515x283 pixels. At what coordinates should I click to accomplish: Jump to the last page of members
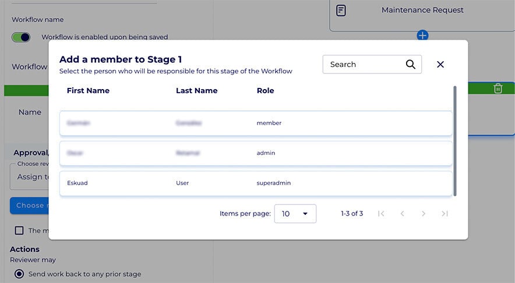(445, 214)
